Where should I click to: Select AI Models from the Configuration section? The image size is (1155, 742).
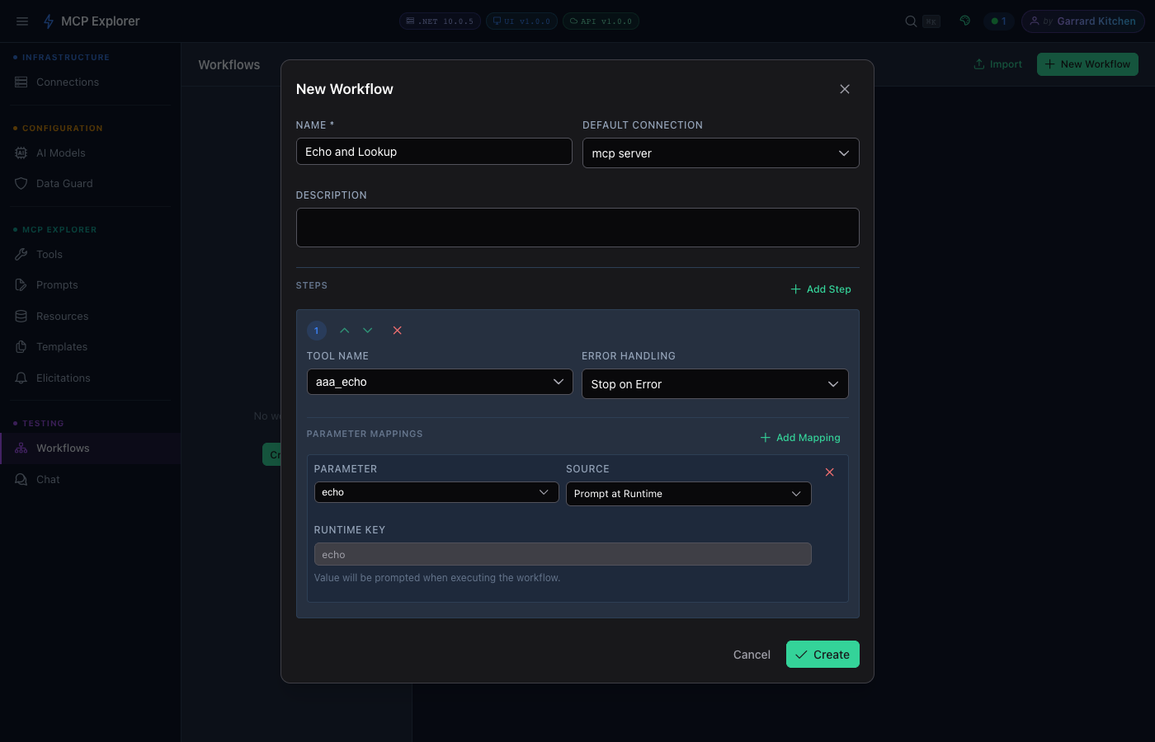click(x=60, y=153)
